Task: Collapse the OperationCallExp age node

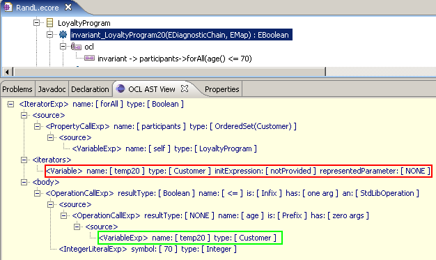Action: (63, 215)
